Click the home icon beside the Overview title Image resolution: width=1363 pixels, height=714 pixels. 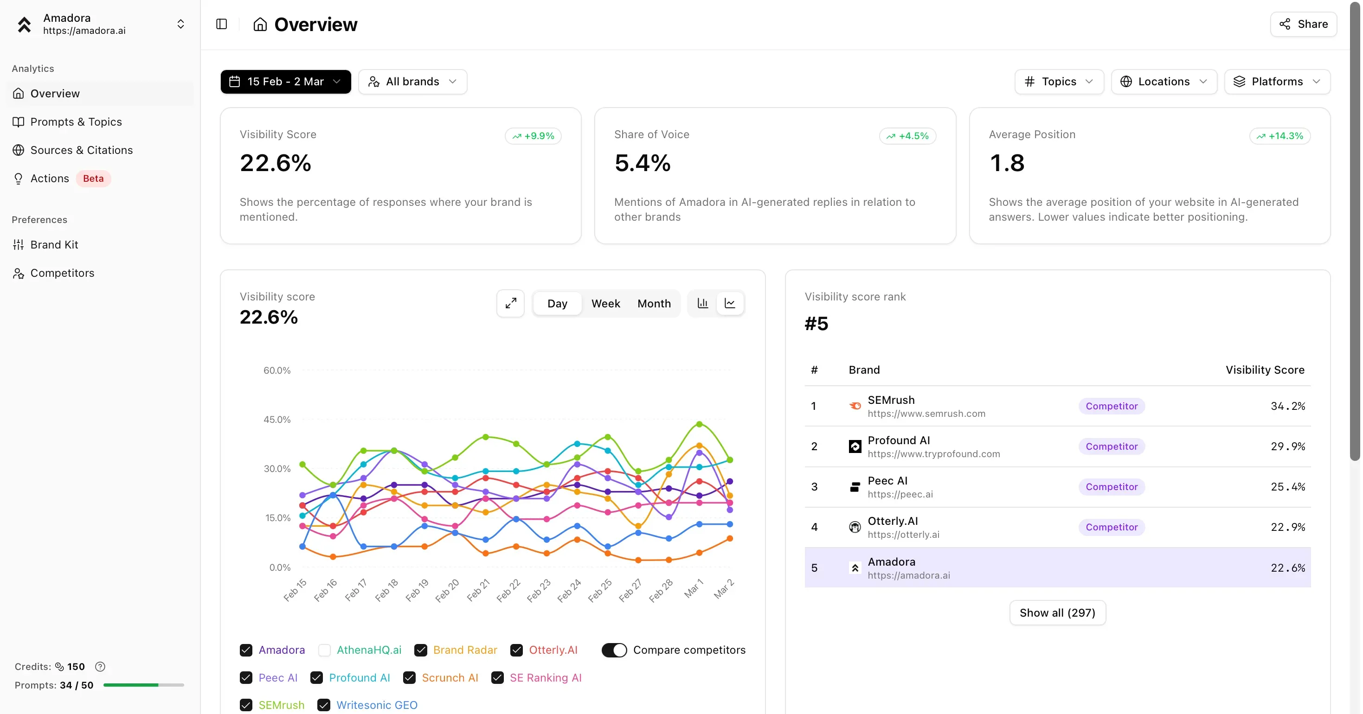tap(260, 24)
